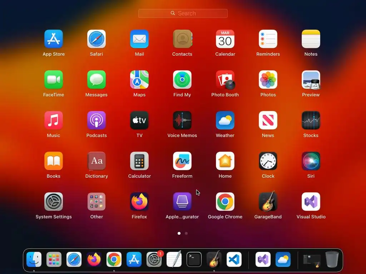
Task: Open the Stocks app
Action: pyautogui.click(x=311, y=120)
